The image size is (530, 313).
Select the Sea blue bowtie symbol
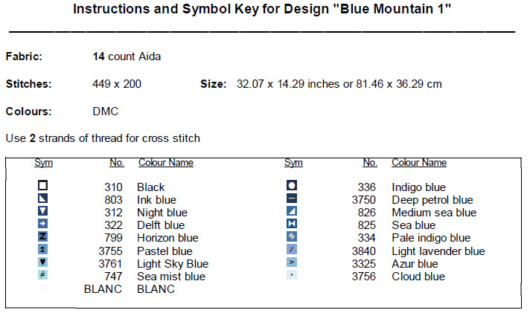pos(292,225)
